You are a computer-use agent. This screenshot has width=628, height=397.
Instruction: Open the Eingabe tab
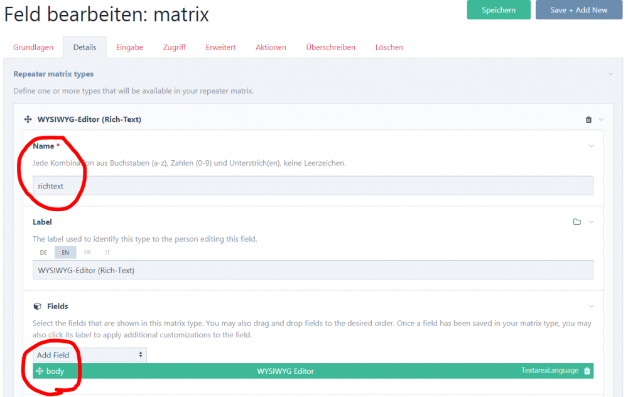coord(129,47)
